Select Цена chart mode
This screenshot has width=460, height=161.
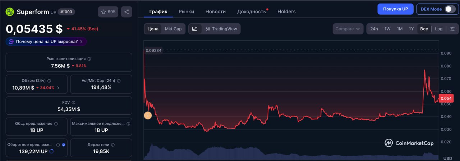point(153,29)
